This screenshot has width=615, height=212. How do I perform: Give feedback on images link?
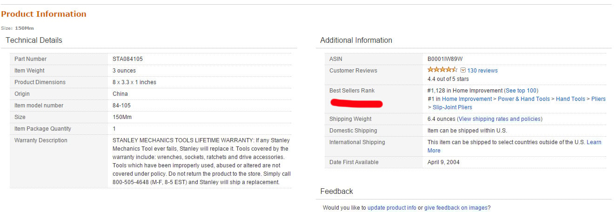coord(456,208)
